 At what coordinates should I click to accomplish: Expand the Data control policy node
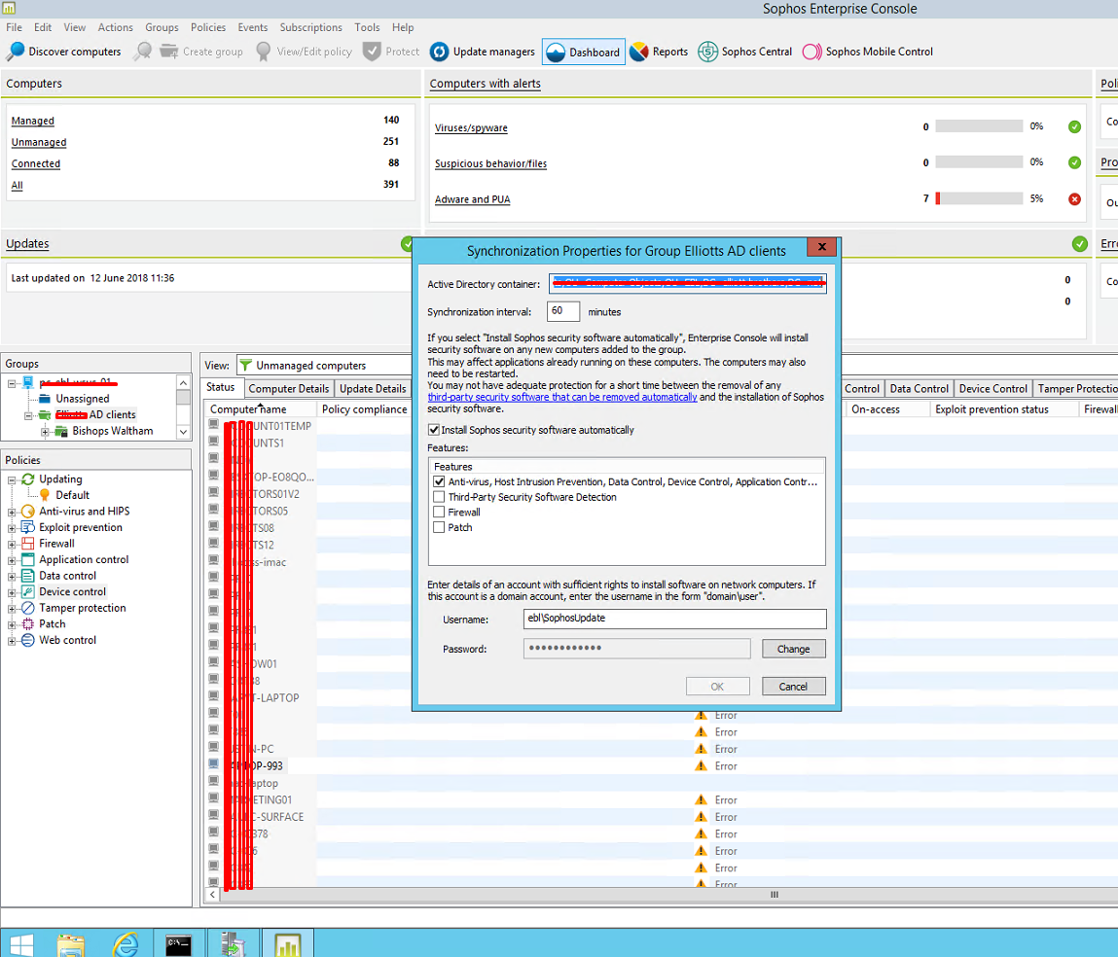(x=12, y=577)
